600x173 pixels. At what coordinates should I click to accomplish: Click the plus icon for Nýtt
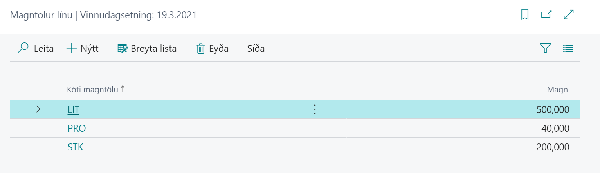click(72, 49)
